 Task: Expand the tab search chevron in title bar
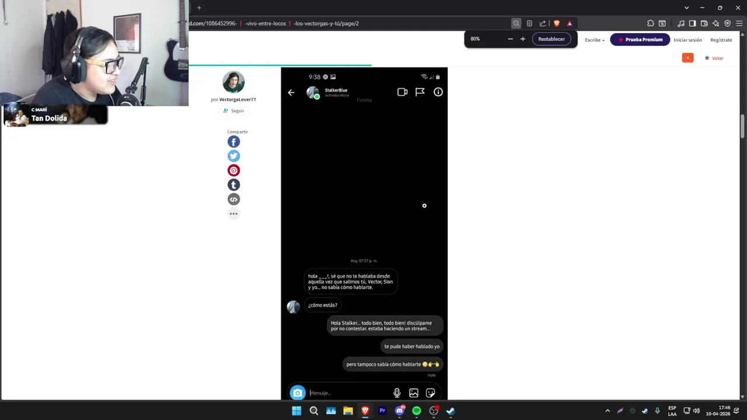(x=686, y=8)
